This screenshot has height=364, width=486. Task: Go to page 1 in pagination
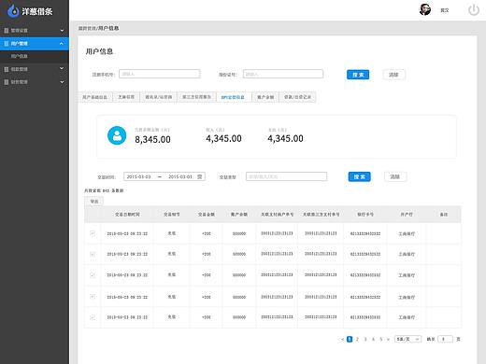(x=350, y=339)
